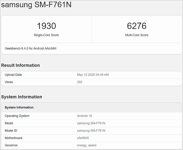Click the Single-Core Score label

46,35
